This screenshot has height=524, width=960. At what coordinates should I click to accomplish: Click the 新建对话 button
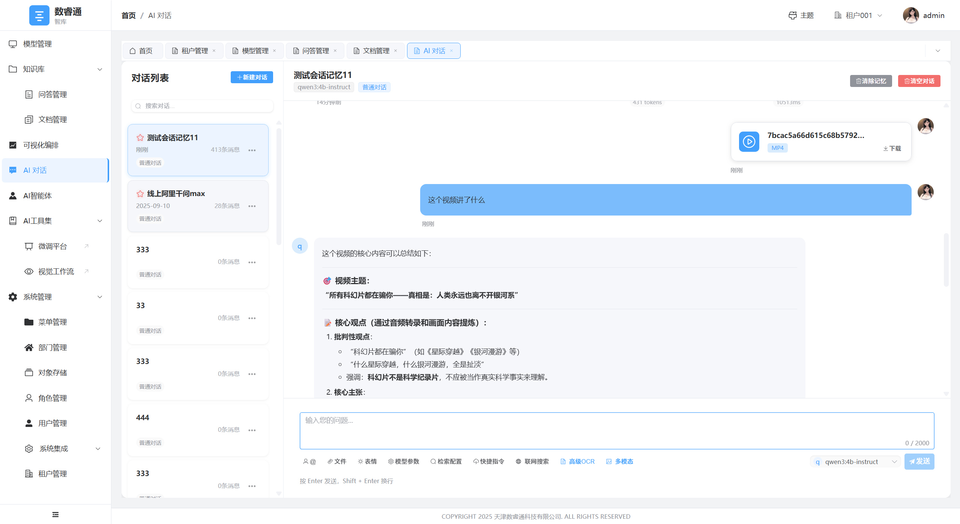251,77
